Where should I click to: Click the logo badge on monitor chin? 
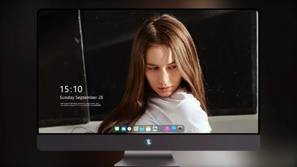click(148, 142)
